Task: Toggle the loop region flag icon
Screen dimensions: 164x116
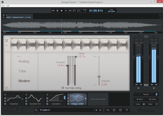Action: click(x=74, y=11)
